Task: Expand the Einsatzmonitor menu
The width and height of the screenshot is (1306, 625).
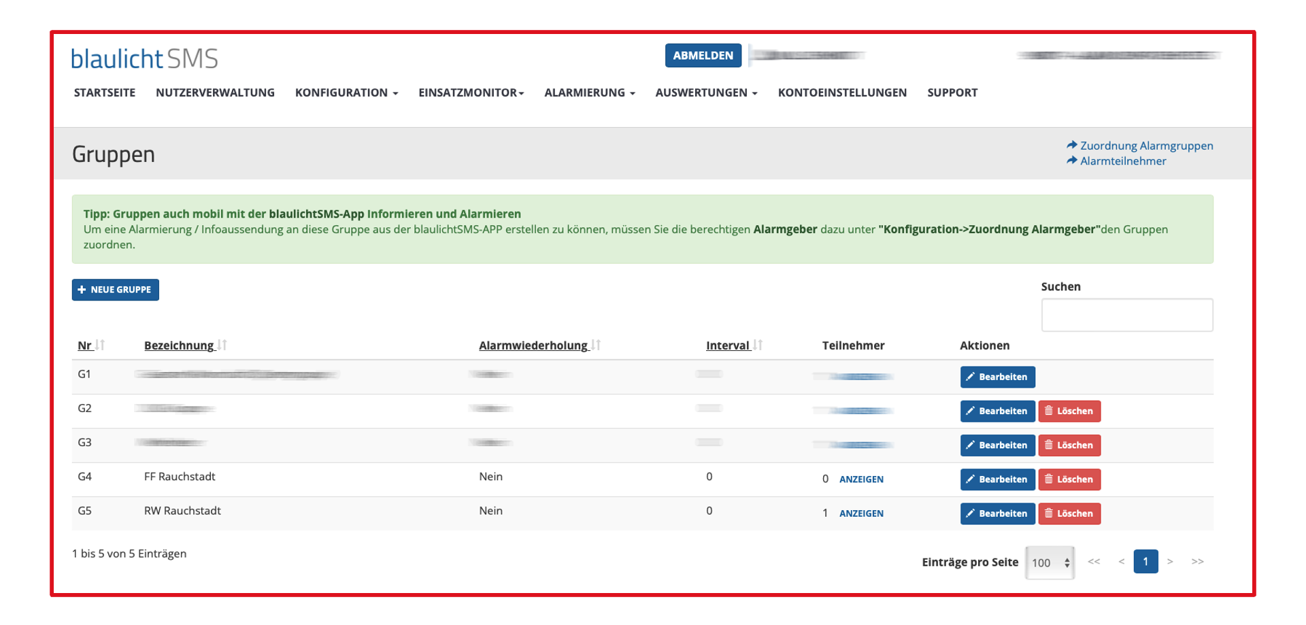Action: (471, 92)
